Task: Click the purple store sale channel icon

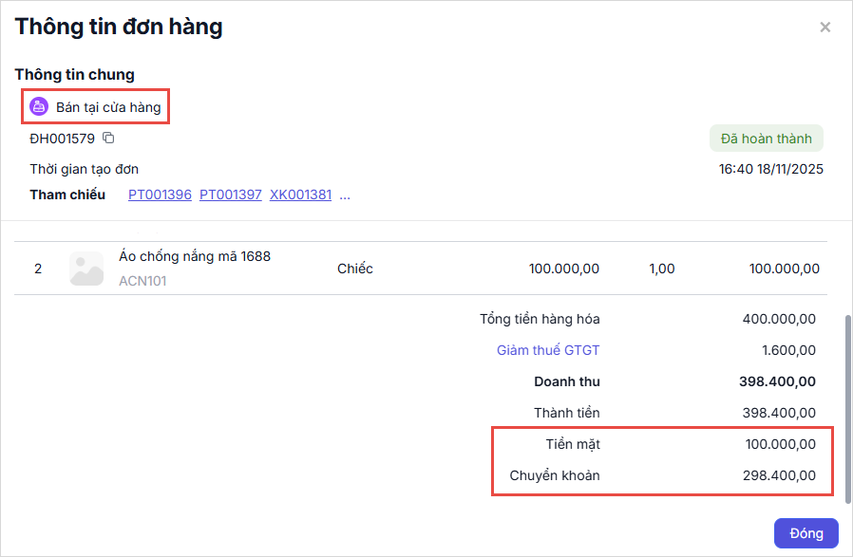Action: point(39,107)
